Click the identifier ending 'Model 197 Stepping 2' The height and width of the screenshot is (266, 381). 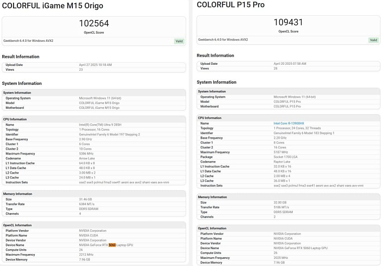coord(109,134)
